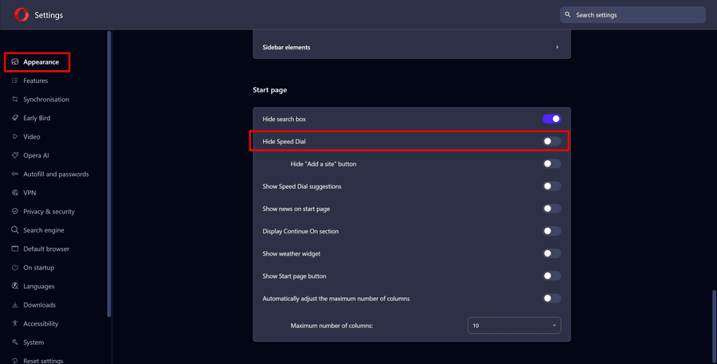Screen dimensions: 717x364
Task: Go to System settings
Action: [x=33, y=342]
